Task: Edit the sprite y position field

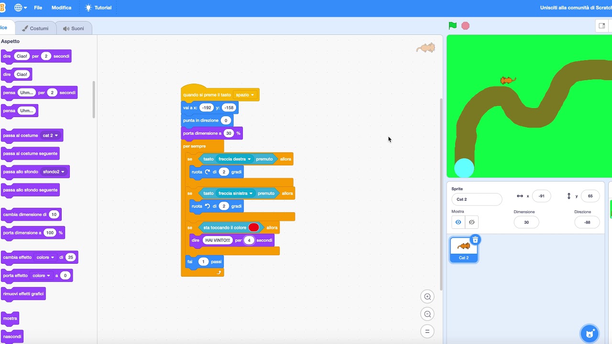Action: tap(590, 196)
